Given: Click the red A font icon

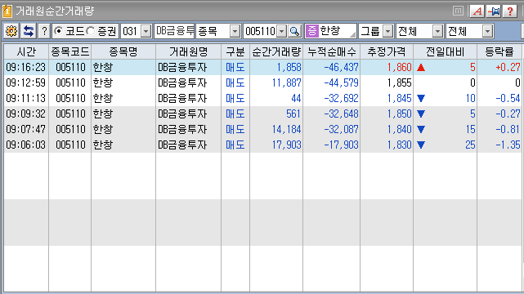Looking at the screenshot, I should (x=477, y=11).
